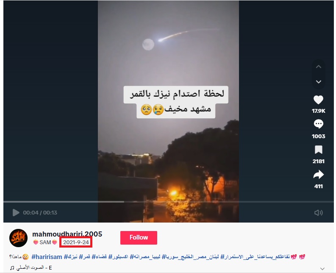The image size is (336, 273).
Task: Open the #قمر hashtag
Action: click(x=84, y=257)
